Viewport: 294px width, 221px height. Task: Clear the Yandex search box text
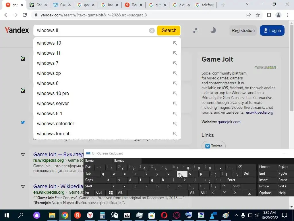152,31
